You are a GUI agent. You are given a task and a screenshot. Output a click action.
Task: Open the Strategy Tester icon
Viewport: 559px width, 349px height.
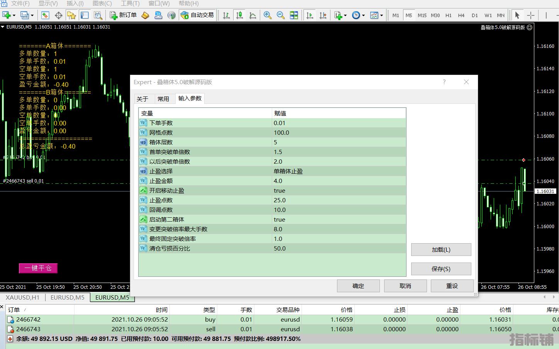(x=98, y=15)
